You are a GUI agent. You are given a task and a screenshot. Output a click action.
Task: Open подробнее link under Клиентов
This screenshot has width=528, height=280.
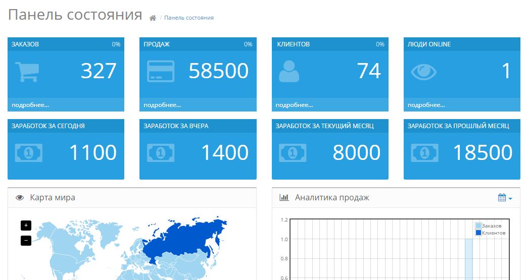coord(294,105)
